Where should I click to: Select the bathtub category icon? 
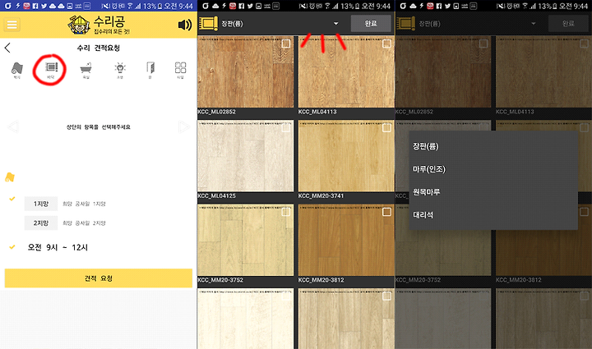pyautogui.click(x=86, y=70)
